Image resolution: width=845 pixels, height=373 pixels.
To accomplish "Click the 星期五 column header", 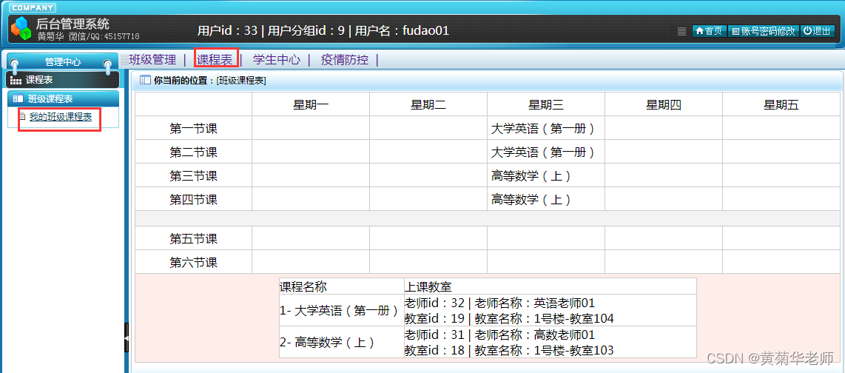I will point(781,104).
